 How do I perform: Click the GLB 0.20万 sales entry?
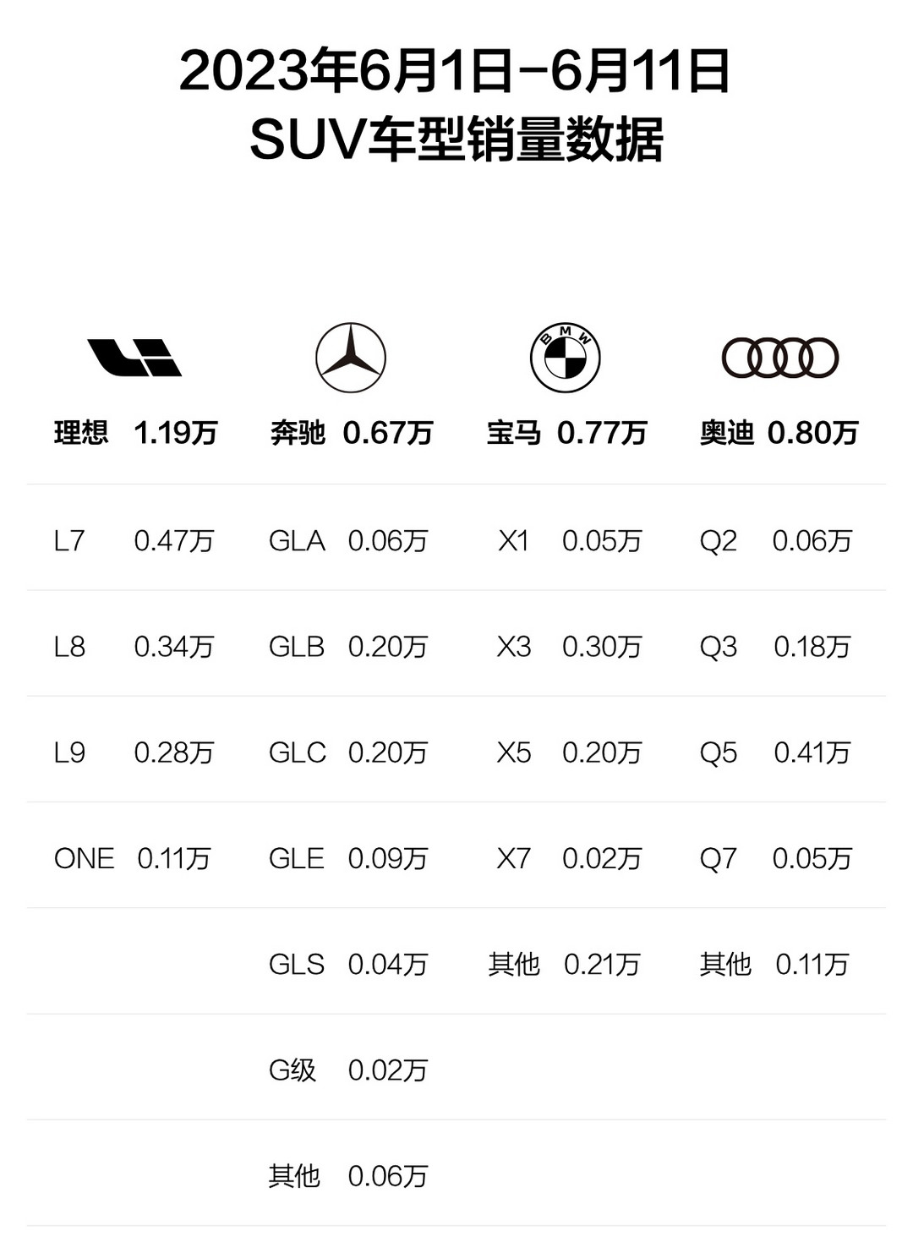point(348,647)
